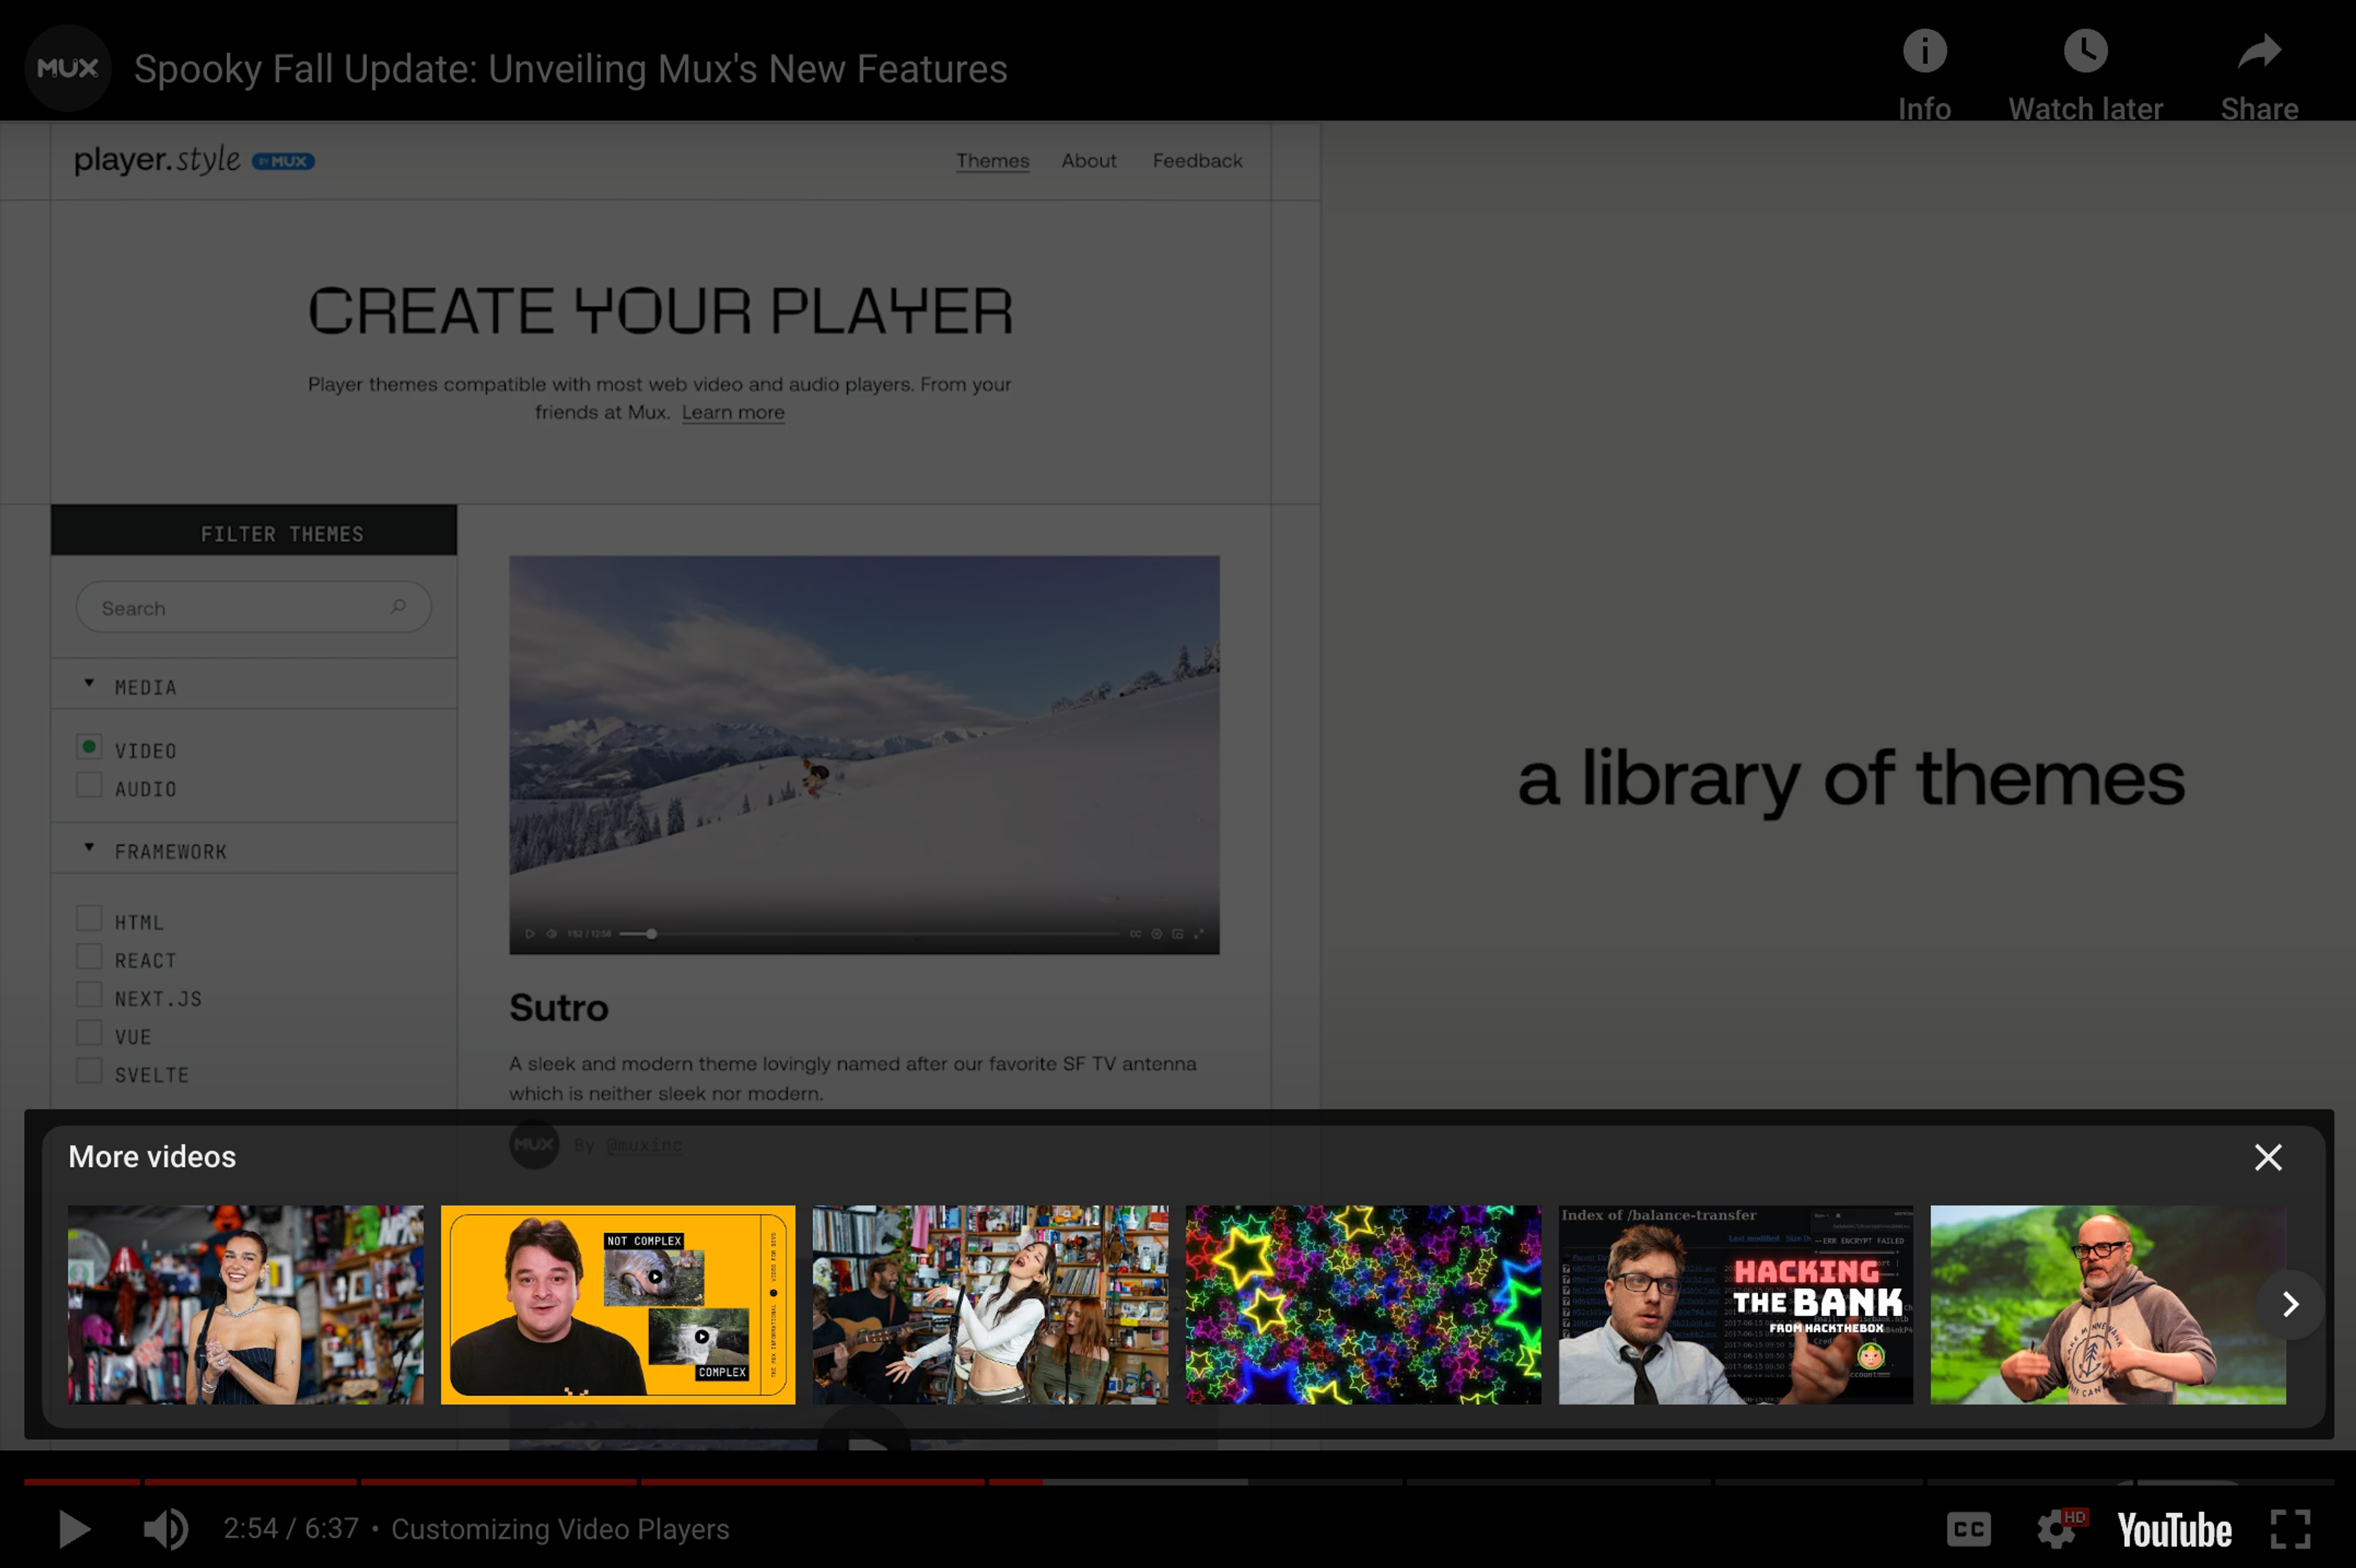This screenshot has height=1568, width=2356.
Task: Check the REACT framework filter
Action: (89, 957)
